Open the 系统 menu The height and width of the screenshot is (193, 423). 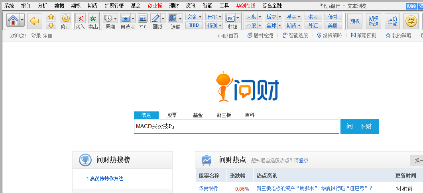click(9, 6)
